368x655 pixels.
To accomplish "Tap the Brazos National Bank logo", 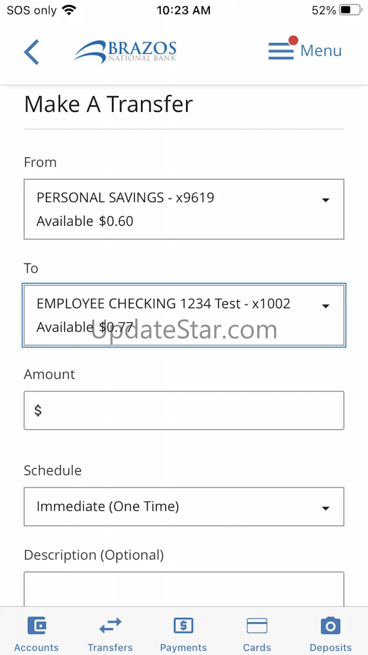I will [x=125, y=51].
